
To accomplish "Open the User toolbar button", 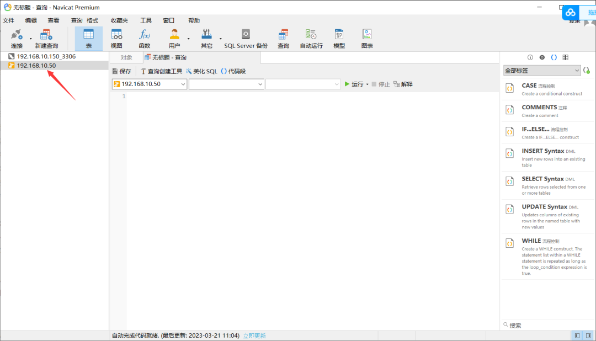I will point(174,39).
